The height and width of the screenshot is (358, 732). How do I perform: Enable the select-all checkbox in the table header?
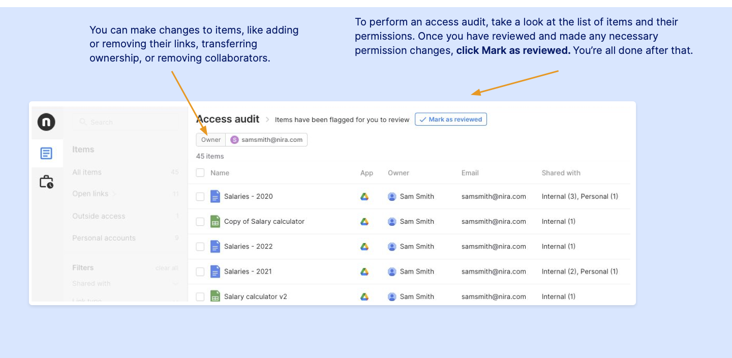click(200, 173)
